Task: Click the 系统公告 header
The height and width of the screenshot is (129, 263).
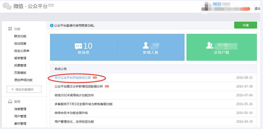Action: [x=61, y=69]
